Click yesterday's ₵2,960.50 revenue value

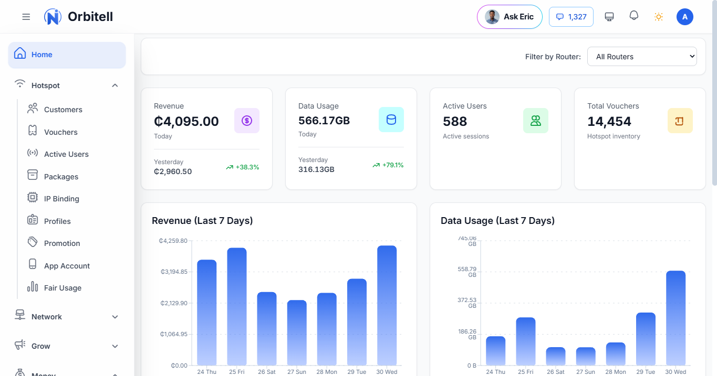173,171
